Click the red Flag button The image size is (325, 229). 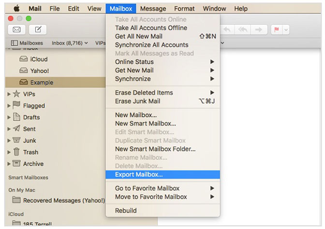277,29
